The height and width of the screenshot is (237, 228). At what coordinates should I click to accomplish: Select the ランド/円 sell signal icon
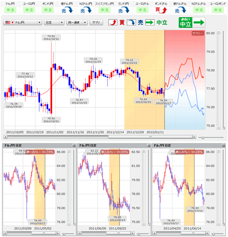pyautogui.click(x=123, y=10)
